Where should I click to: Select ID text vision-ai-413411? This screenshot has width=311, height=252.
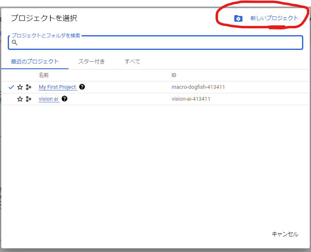click(x=191, y=99)
